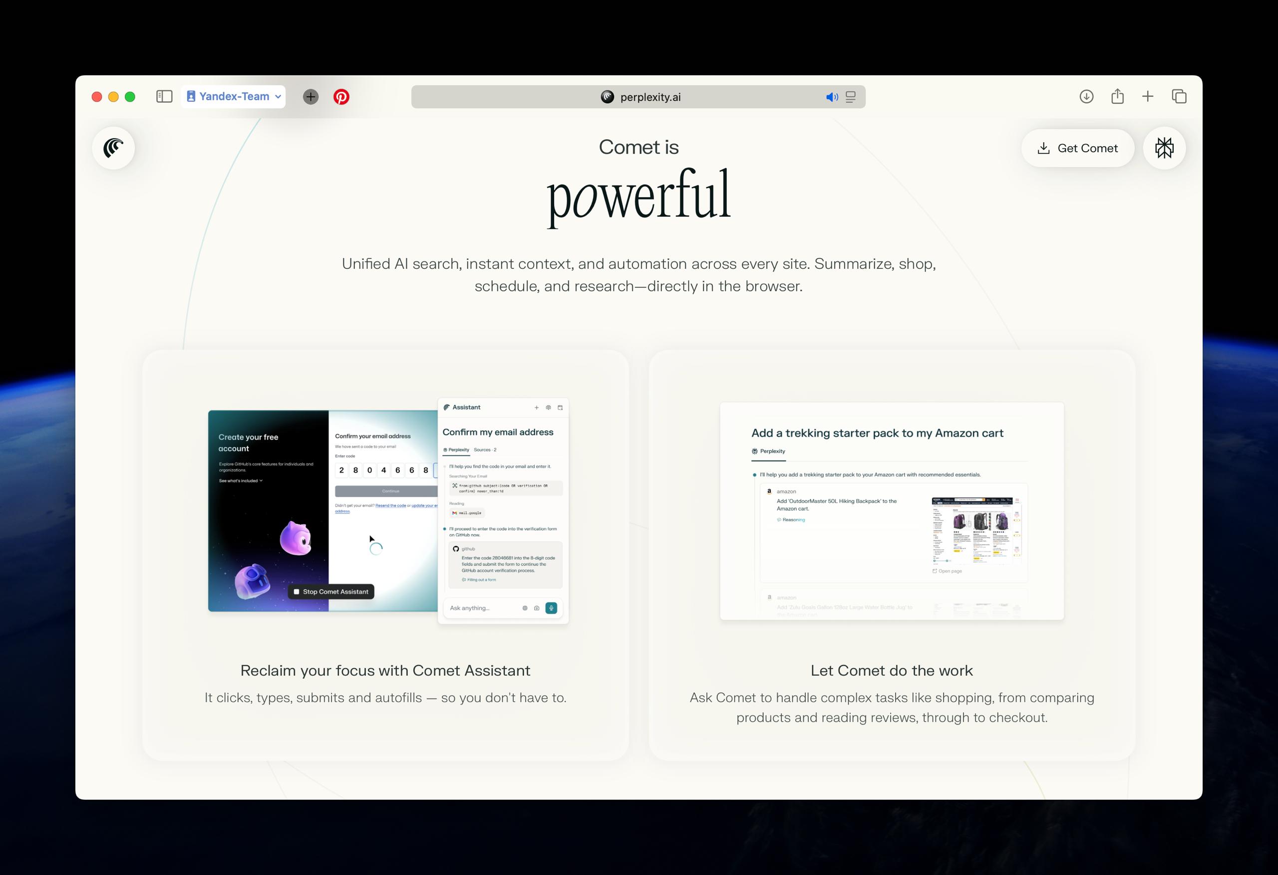This screenshot has width=1278, height=875.
Task: Show the tab overview
Action: pos(1179,97)
